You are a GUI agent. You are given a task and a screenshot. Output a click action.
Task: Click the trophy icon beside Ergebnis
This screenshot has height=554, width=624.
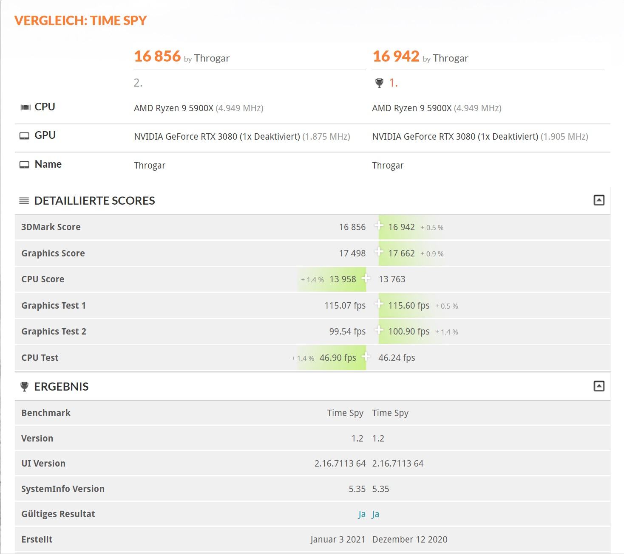coord(24,386)
